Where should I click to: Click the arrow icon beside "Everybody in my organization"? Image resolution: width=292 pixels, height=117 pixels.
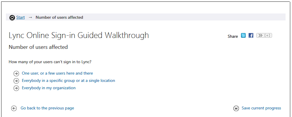[x=16, y=88]
